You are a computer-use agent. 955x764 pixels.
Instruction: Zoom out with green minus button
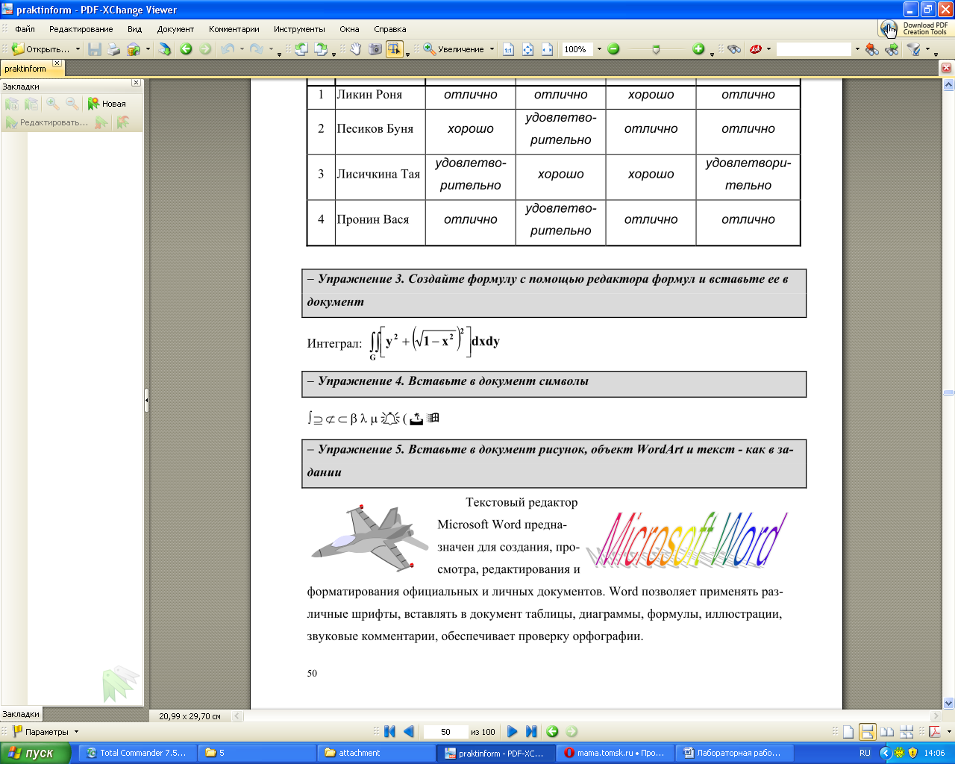click(x=613, y=49)
